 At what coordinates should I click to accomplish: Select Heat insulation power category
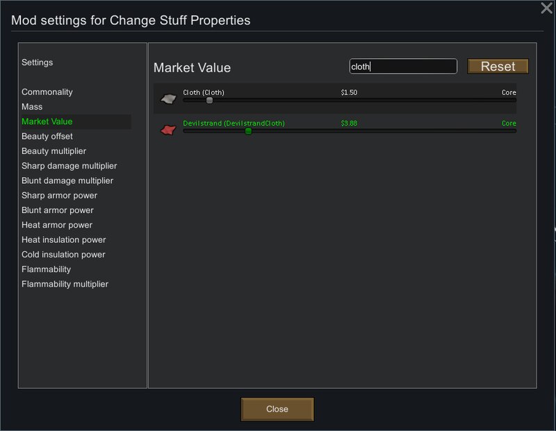point(64,239)
